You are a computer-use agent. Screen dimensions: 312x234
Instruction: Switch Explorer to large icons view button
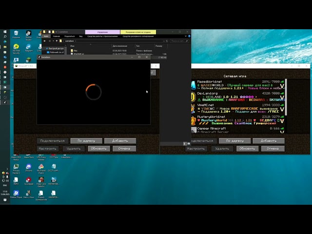pos(188,143)
